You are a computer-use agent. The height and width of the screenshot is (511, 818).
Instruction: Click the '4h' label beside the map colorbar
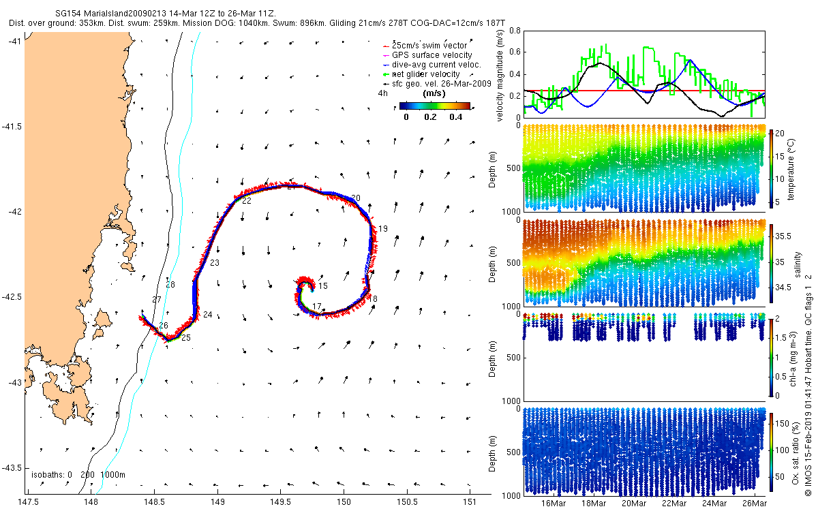pos(382,93)
